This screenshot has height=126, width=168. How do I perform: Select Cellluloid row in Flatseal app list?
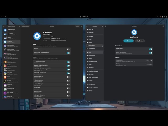click(x=12, y=97)
